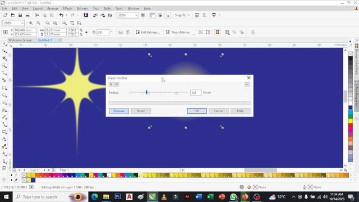This screenshot has width=359, height=202.
Task: Select the Crop tool in toolbox
Action: click(x=4, y=58)
